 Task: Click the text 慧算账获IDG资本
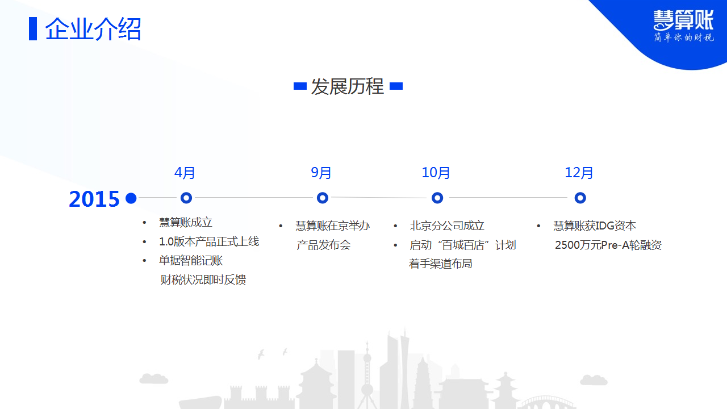(595, 226)
